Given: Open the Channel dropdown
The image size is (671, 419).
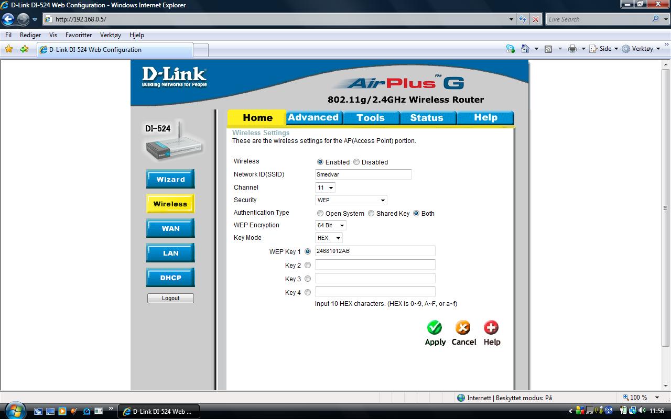Looking at the screenshot, I should (325, 188).
